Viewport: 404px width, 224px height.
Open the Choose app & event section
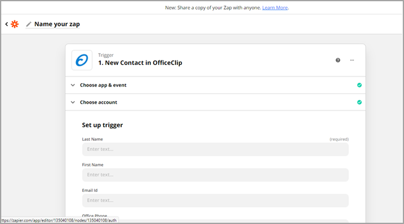(x=216, y=85)
